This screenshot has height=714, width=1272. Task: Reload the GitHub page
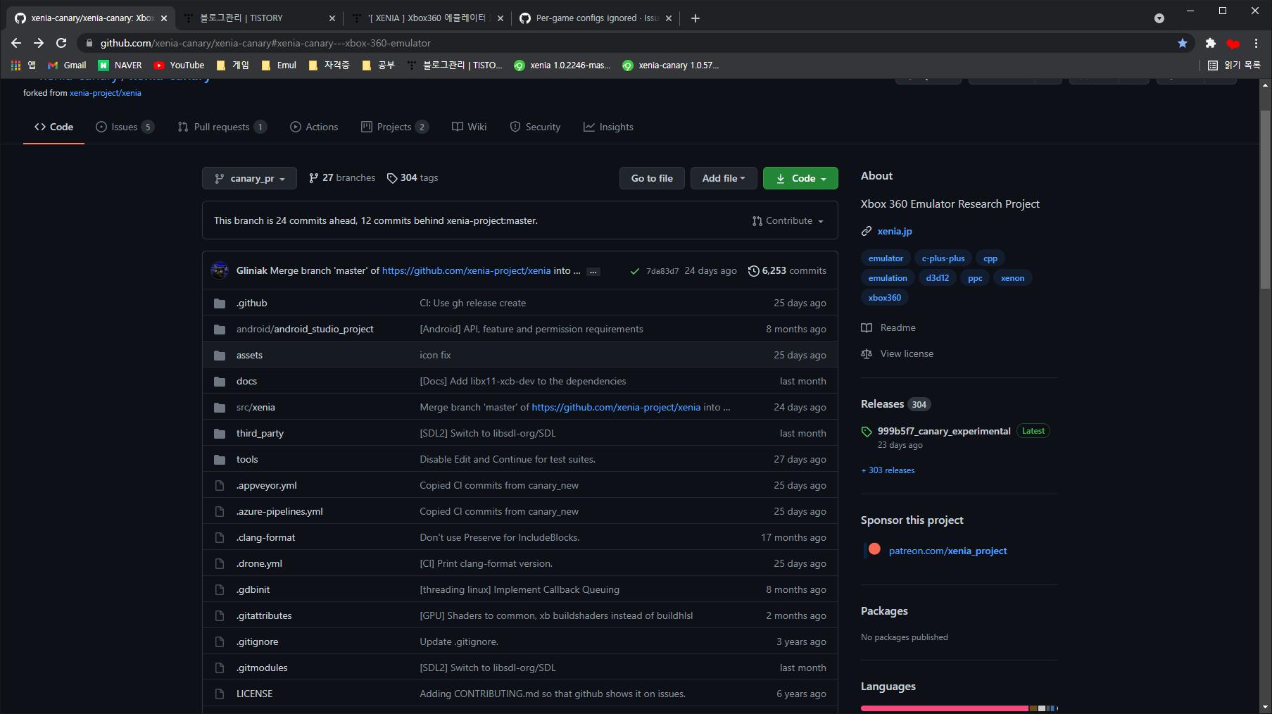61,43
